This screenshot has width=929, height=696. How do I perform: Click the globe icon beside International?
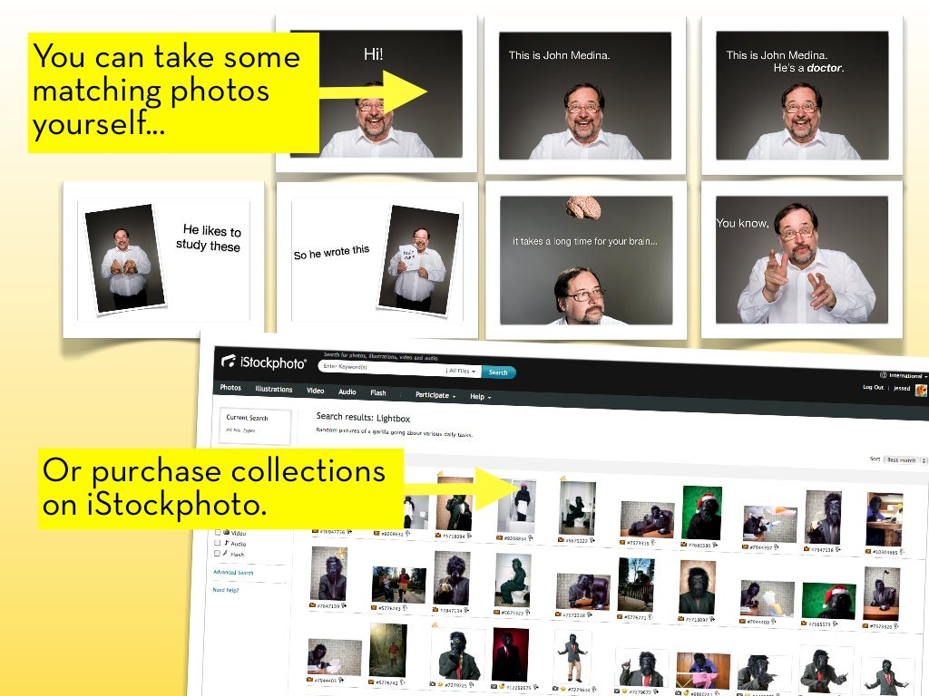click(x=883, y=374)
